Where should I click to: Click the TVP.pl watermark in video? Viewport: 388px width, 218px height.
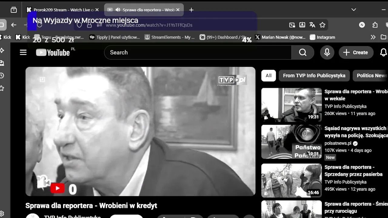[232, 80]
